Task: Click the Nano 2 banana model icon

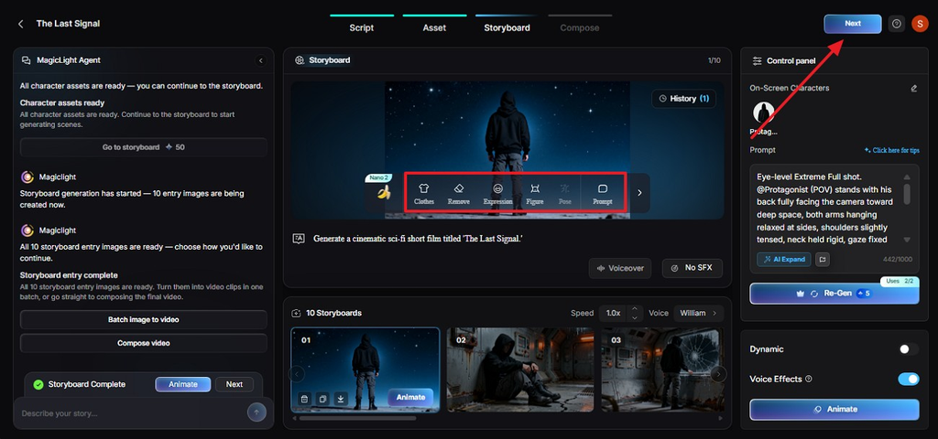Action: click(x=384, y=192)
